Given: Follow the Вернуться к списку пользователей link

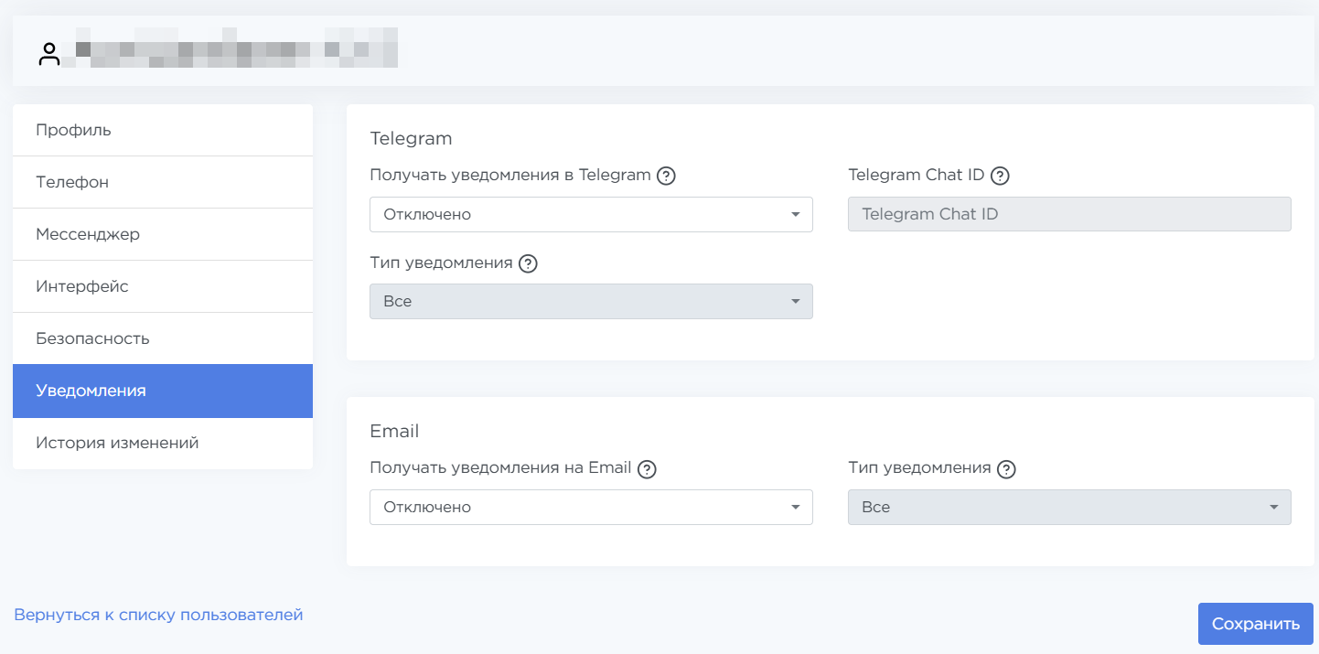Looking at the screenshot, I should (158, 615).
